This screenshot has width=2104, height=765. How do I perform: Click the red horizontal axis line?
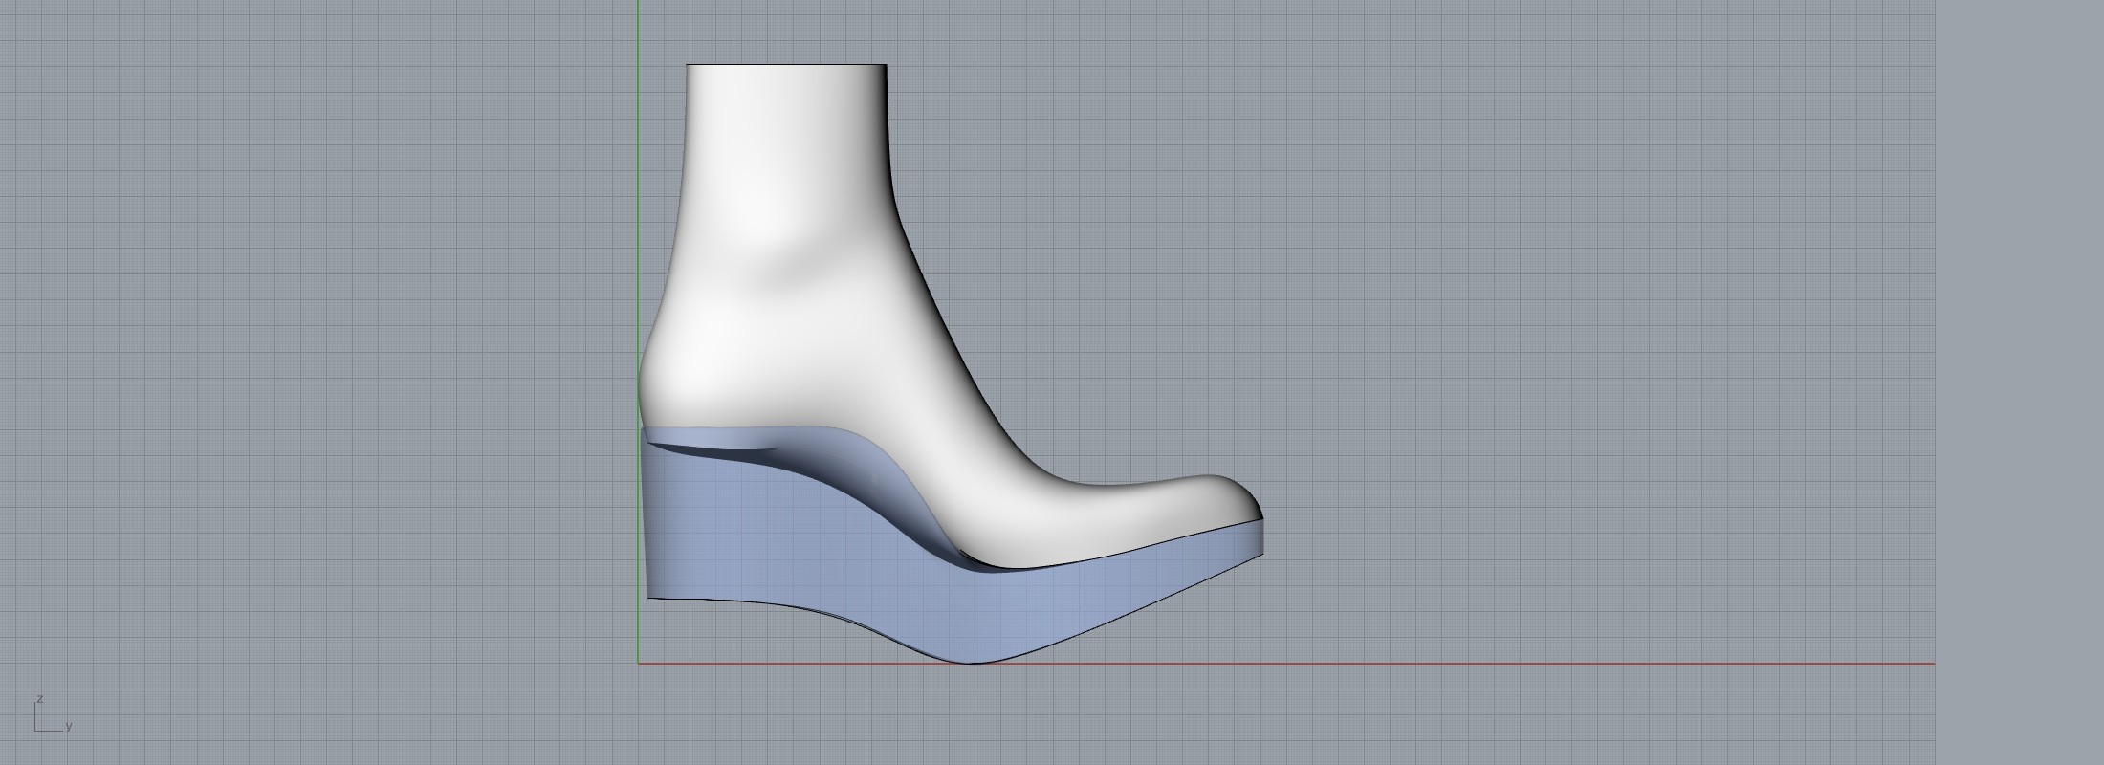(1435, 663)
